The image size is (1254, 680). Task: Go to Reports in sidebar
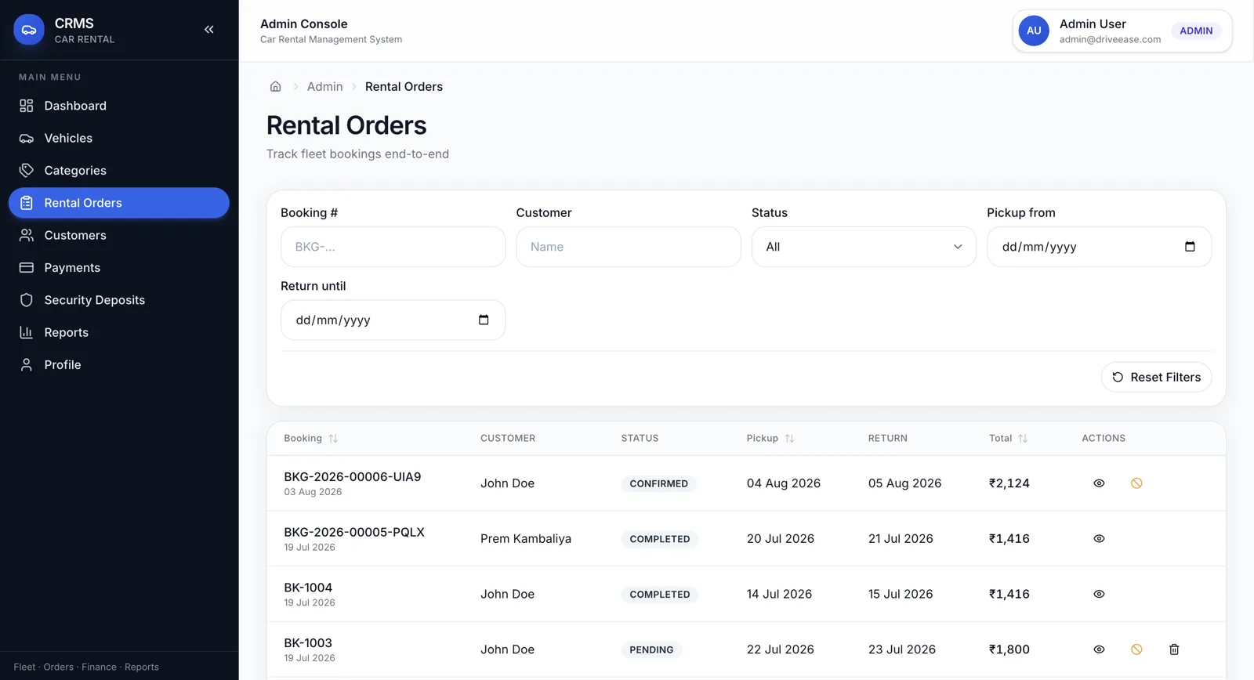[119, 332]
